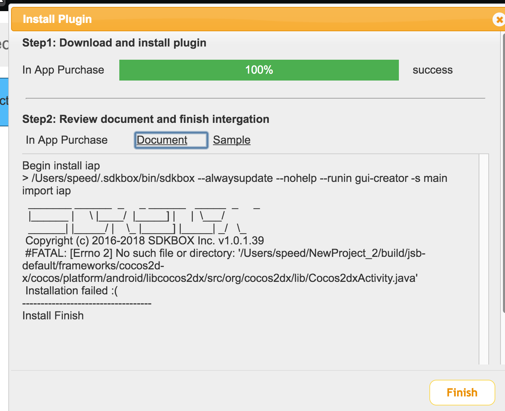Click the "Installation failed :(" line
505x411 pixels.
(x=71, y=291)
